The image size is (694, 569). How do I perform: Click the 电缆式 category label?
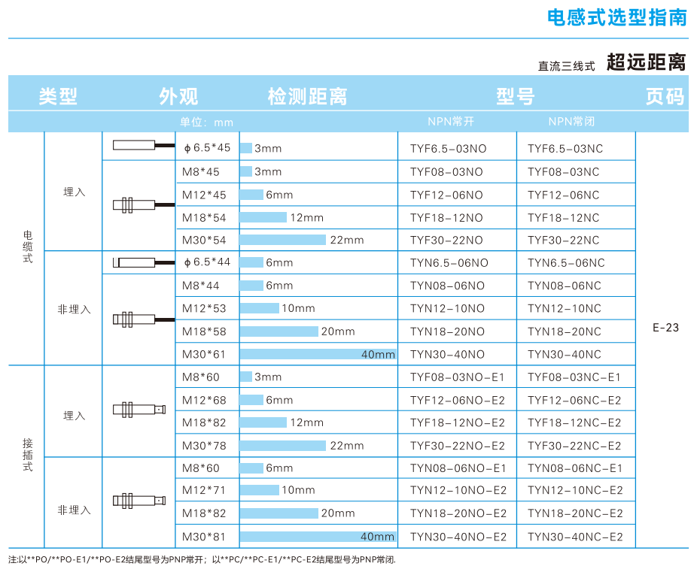pyautogui.click(x=28, y=247)
